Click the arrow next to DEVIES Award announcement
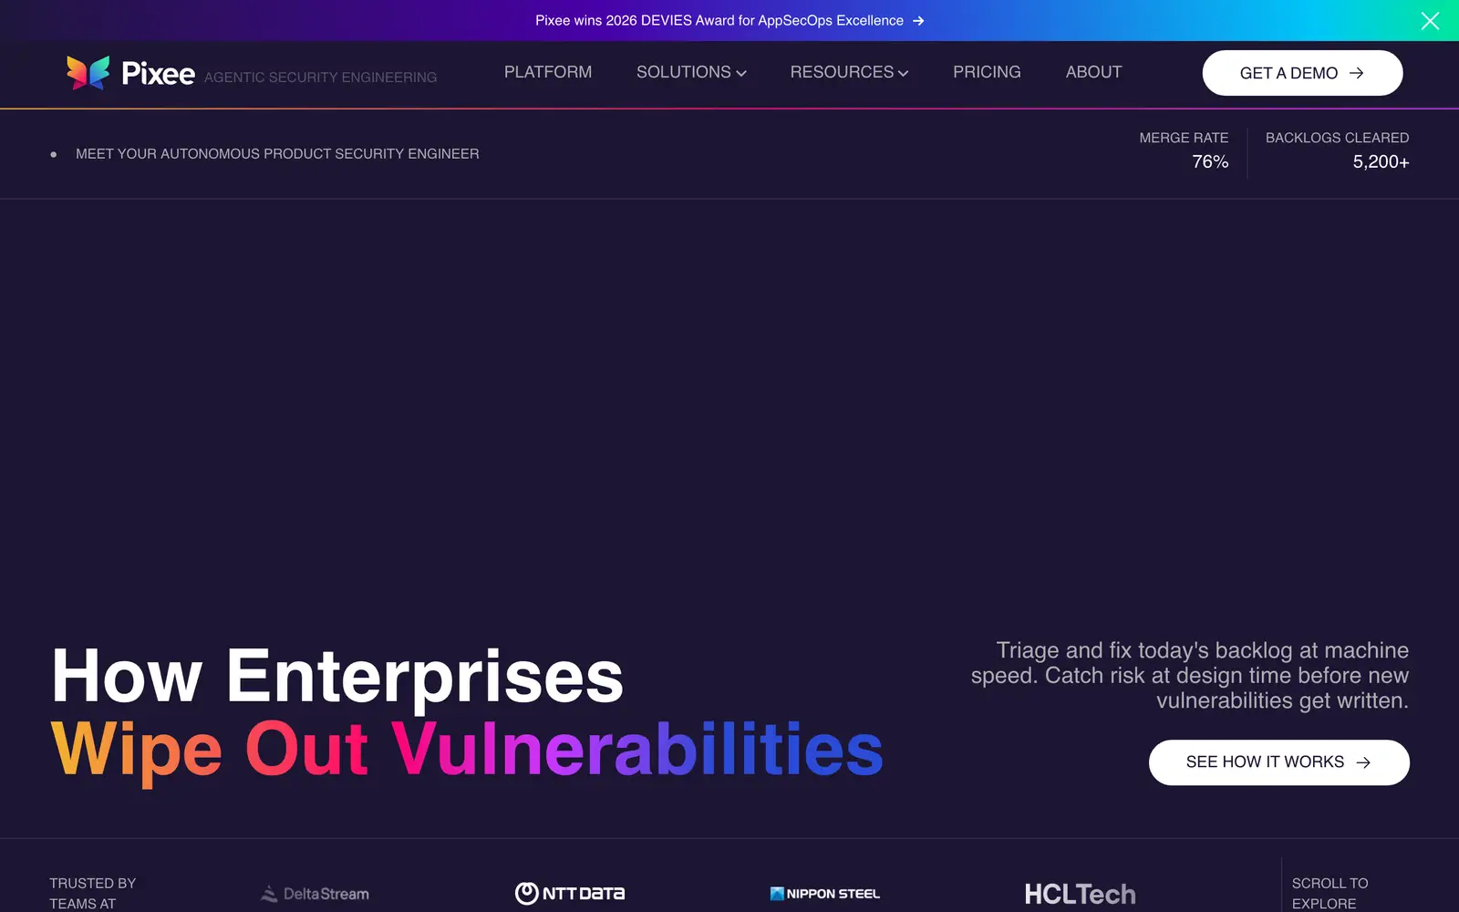This screenshot has width=1459, height=912. pyautogui.click(x=918, y=21)
